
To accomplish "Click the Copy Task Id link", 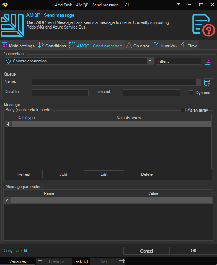I will [x=15, y=251].
